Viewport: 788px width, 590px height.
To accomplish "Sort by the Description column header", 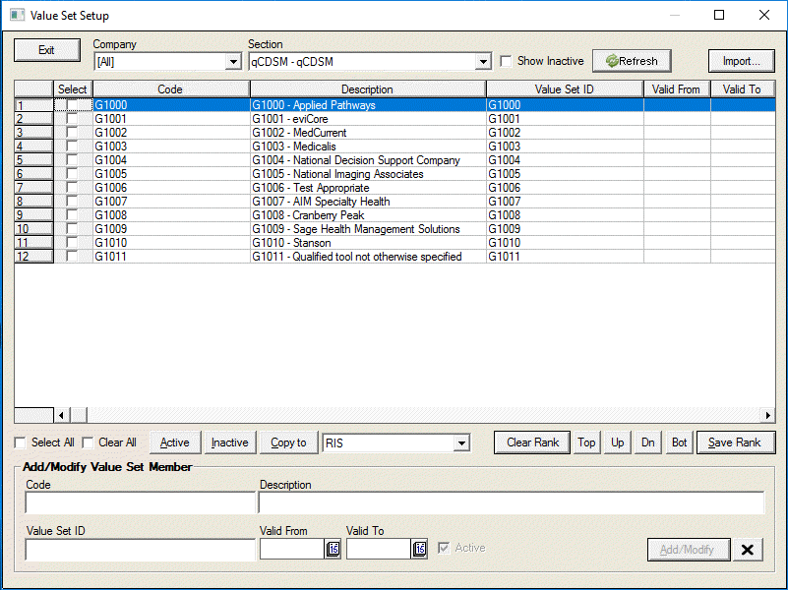I will pyautogui.click(x=367, y=89).
